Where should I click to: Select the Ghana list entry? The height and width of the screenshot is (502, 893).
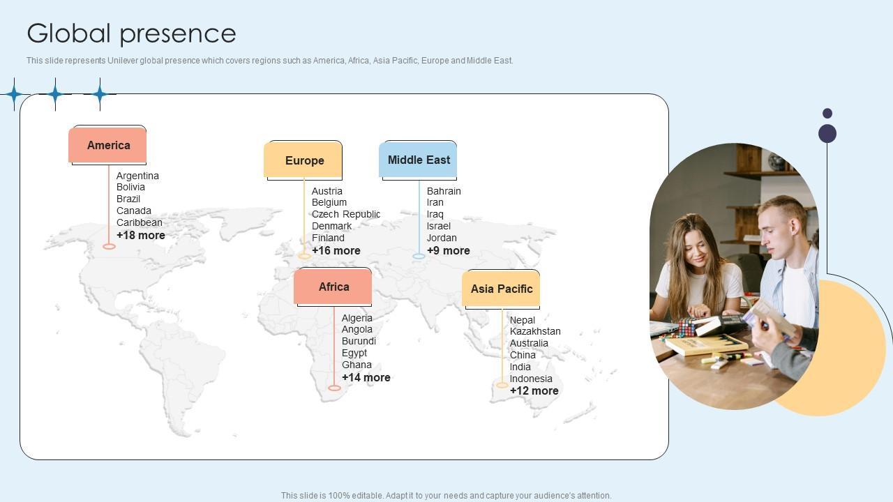[x=357, y=365]
